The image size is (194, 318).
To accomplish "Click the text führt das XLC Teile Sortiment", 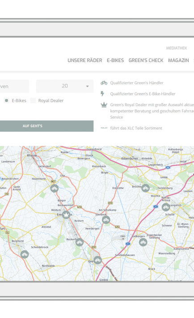I will pos(136,128).
